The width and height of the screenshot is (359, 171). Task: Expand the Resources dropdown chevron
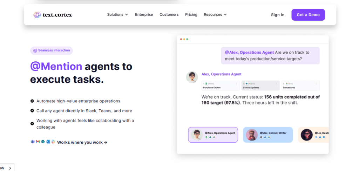[x=225, y=15]
